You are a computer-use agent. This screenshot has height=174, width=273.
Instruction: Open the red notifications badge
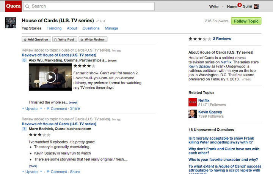click(240, 5)
